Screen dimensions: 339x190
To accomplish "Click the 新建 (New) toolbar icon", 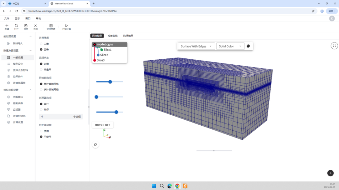I will tap(7, 27).
